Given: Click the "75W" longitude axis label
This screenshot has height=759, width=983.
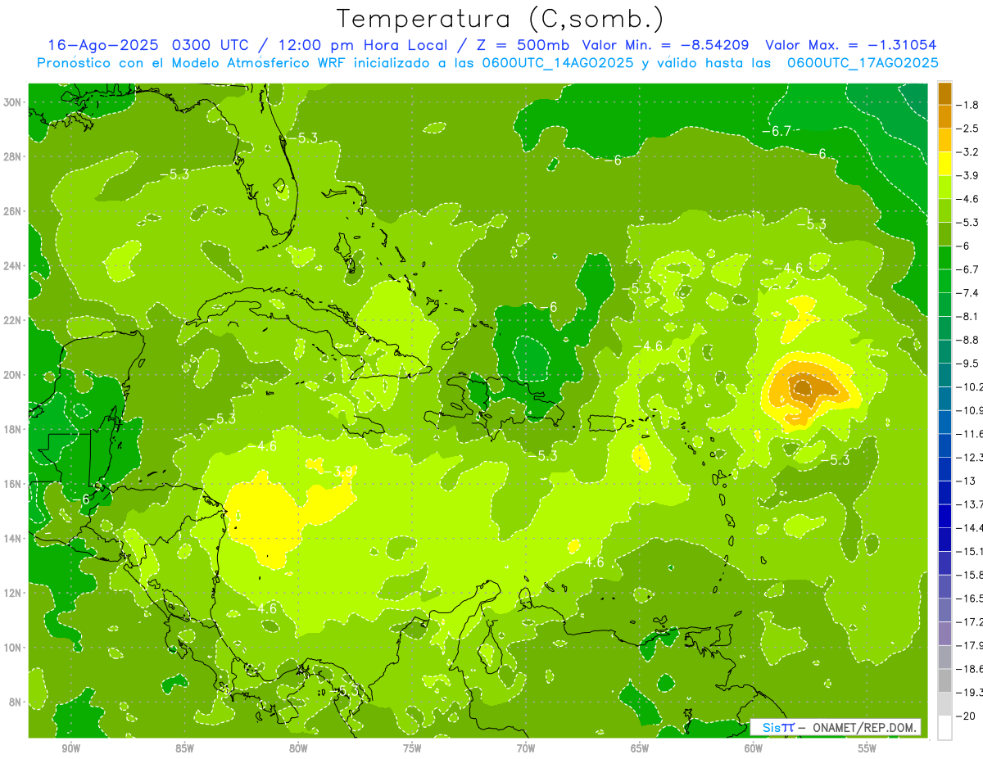Looking at the screenshot, I should point(412,749).
